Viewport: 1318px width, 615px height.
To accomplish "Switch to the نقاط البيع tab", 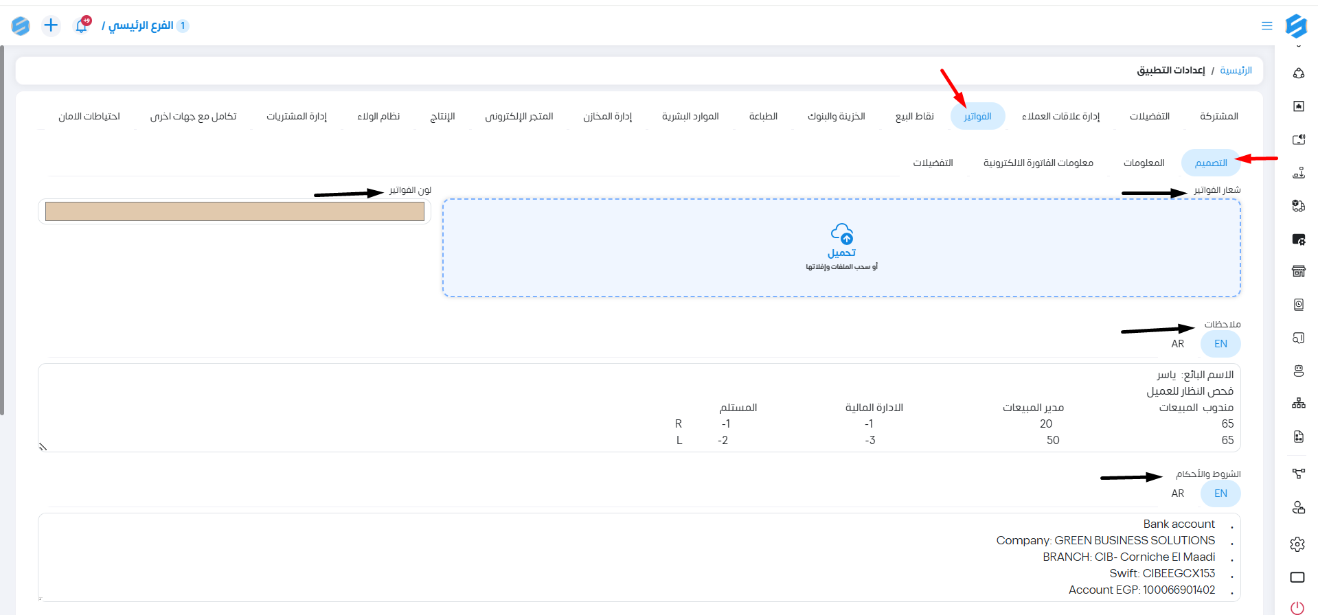I will point(914,117).
